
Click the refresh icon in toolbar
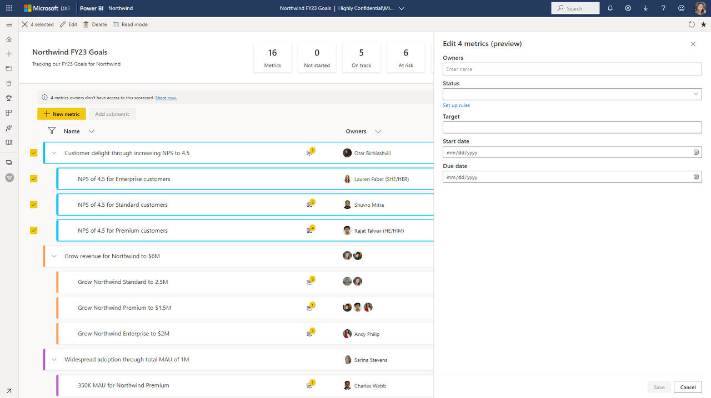[x=692, y=24]
